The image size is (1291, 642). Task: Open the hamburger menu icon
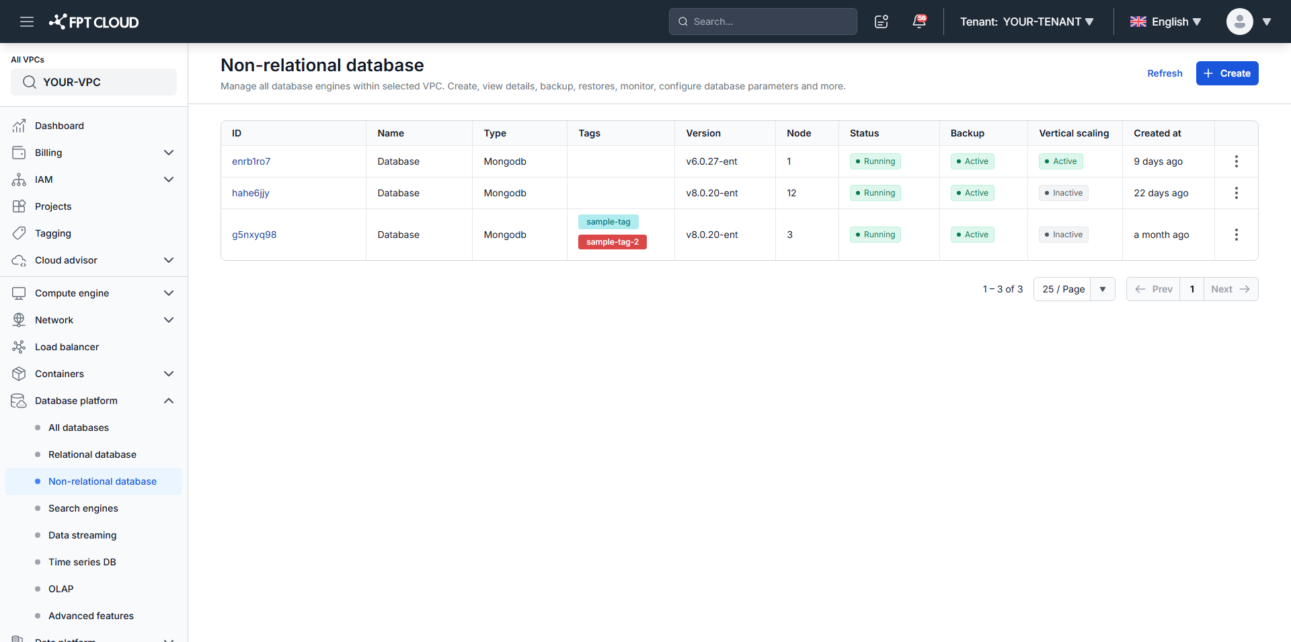coord(27,22)
